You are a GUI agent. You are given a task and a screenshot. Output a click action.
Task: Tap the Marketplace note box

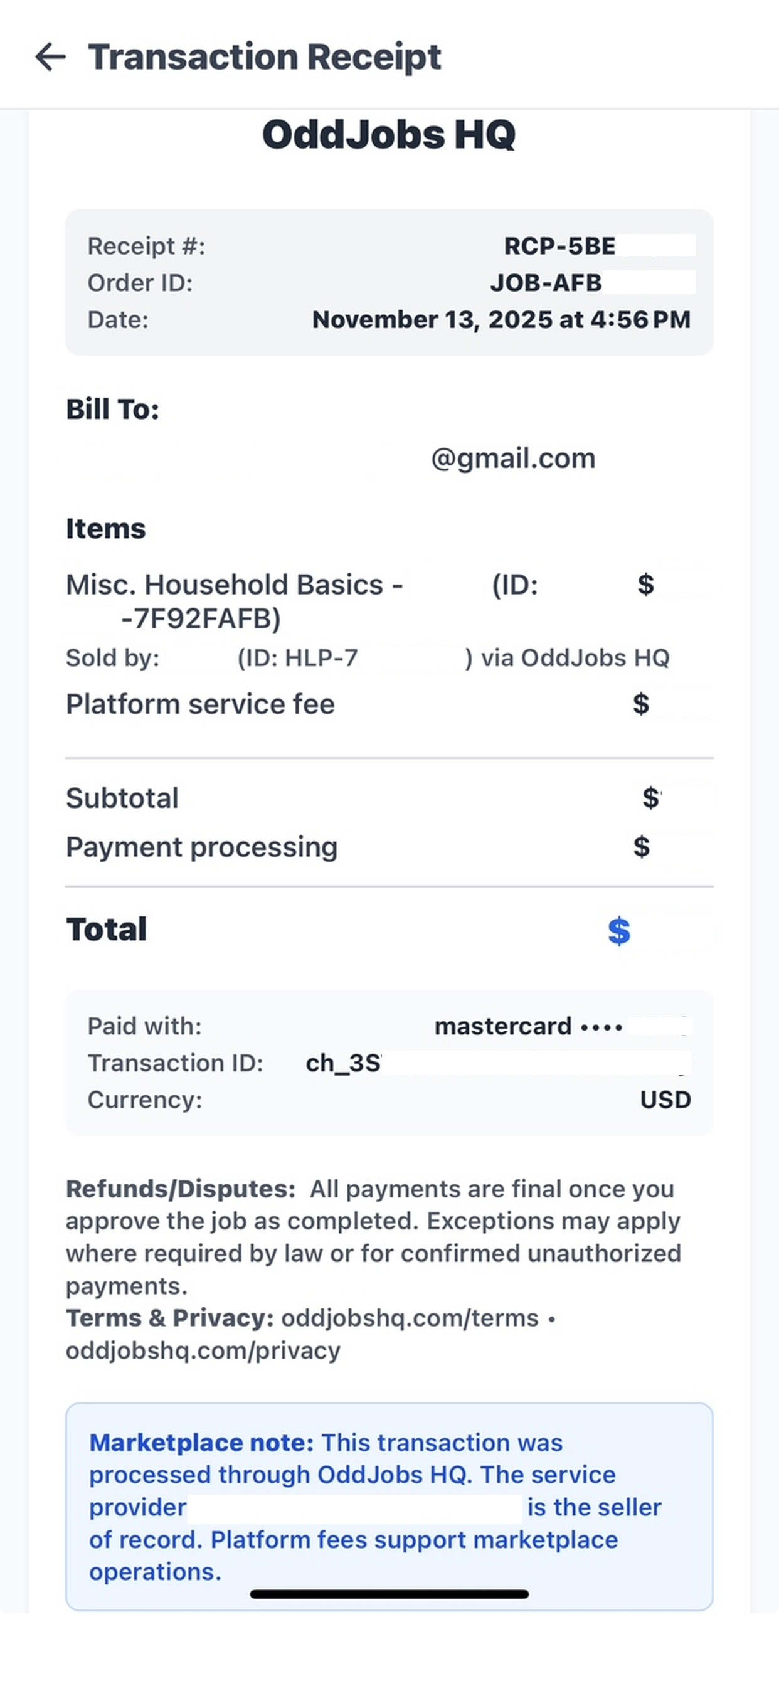[x=389, y=1506]
